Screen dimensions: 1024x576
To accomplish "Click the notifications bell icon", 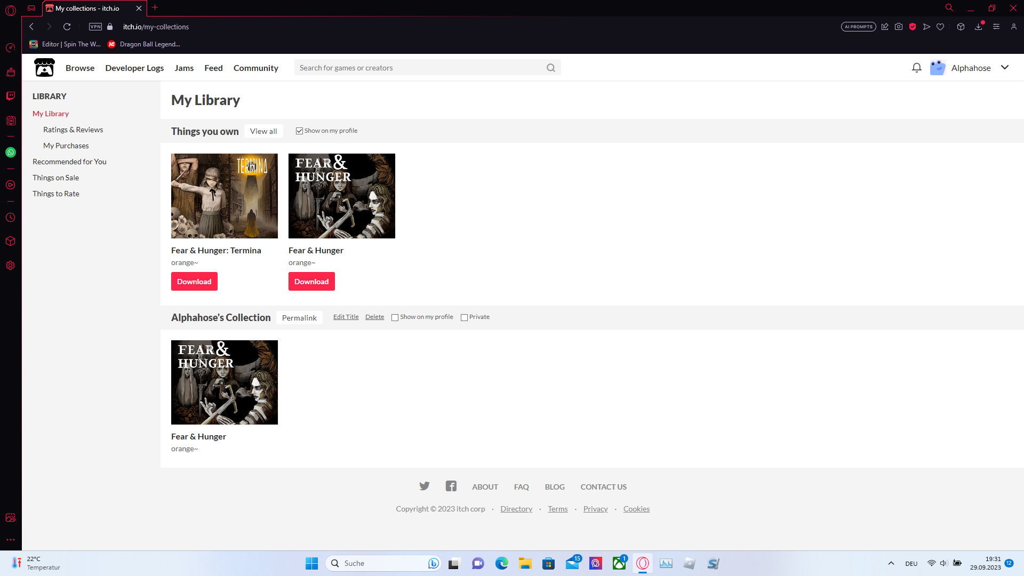I will (917, 67).
